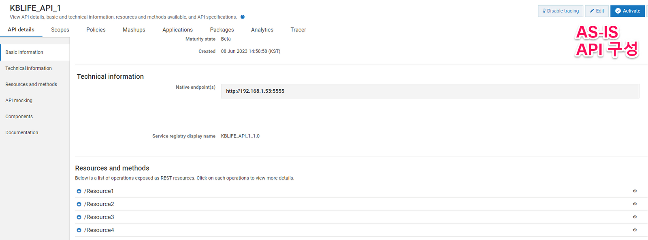Screen dimensions: 648x240
Task: Expand the /Resource1 plus icon
Action: [79, 191]
